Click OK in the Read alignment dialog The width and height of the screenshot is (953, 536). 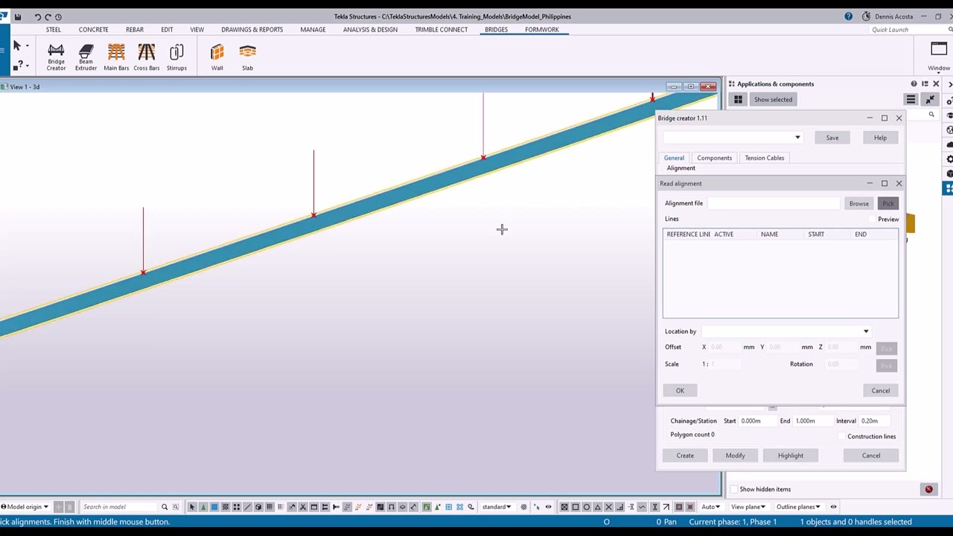tap(680, 391)
